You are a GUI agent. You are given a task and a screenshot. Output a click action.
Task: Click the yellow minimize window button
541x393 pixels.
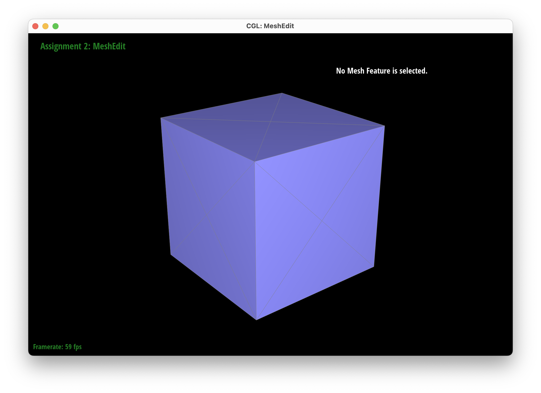45,26
